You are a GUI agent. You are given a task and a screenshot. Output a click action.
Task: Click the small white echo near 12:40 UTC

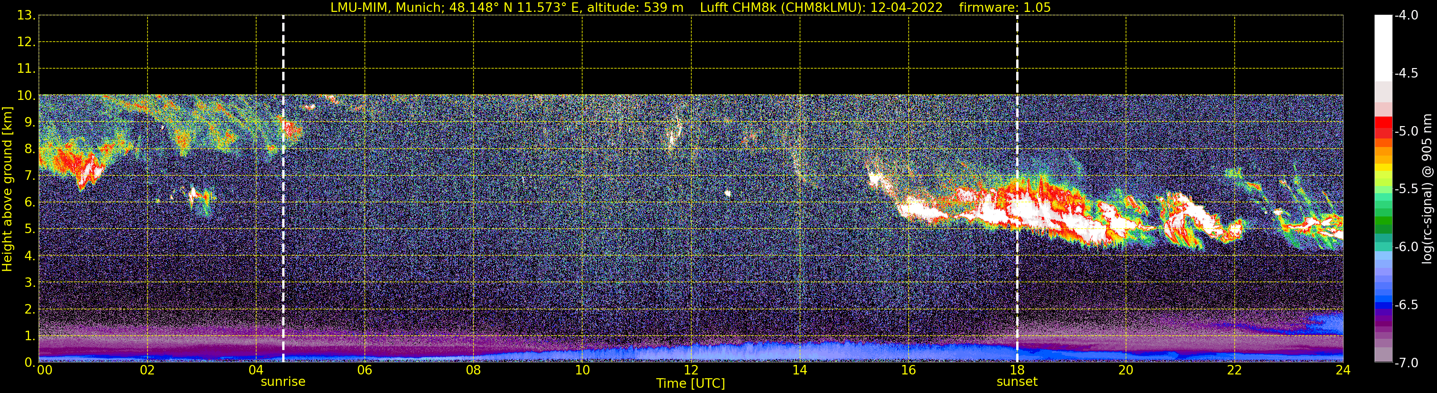click(727, 194)
